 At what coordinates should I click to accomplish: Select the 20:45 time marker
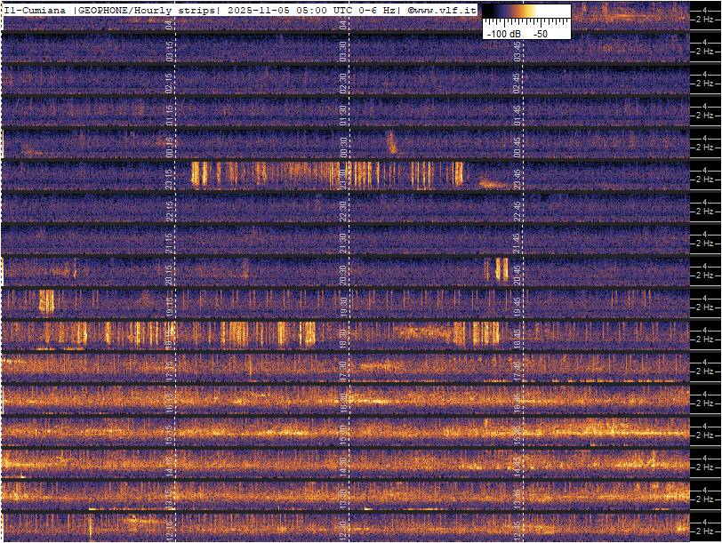pyautogui.click(x=517, y=272)
